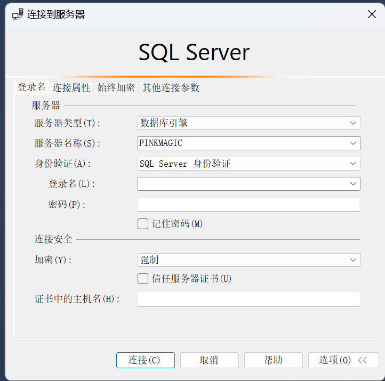The image size is (385, 381).
Task: Click the 证书中的主机名(H) label
Action: [x=77, y=299]
